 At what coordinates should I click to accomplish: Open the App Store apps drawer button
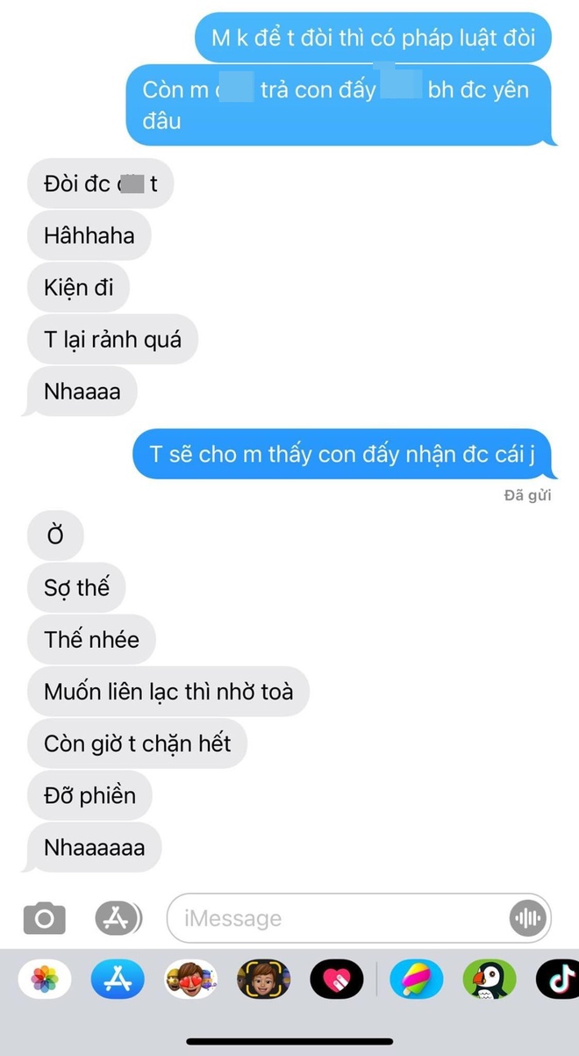coord(118,918)
